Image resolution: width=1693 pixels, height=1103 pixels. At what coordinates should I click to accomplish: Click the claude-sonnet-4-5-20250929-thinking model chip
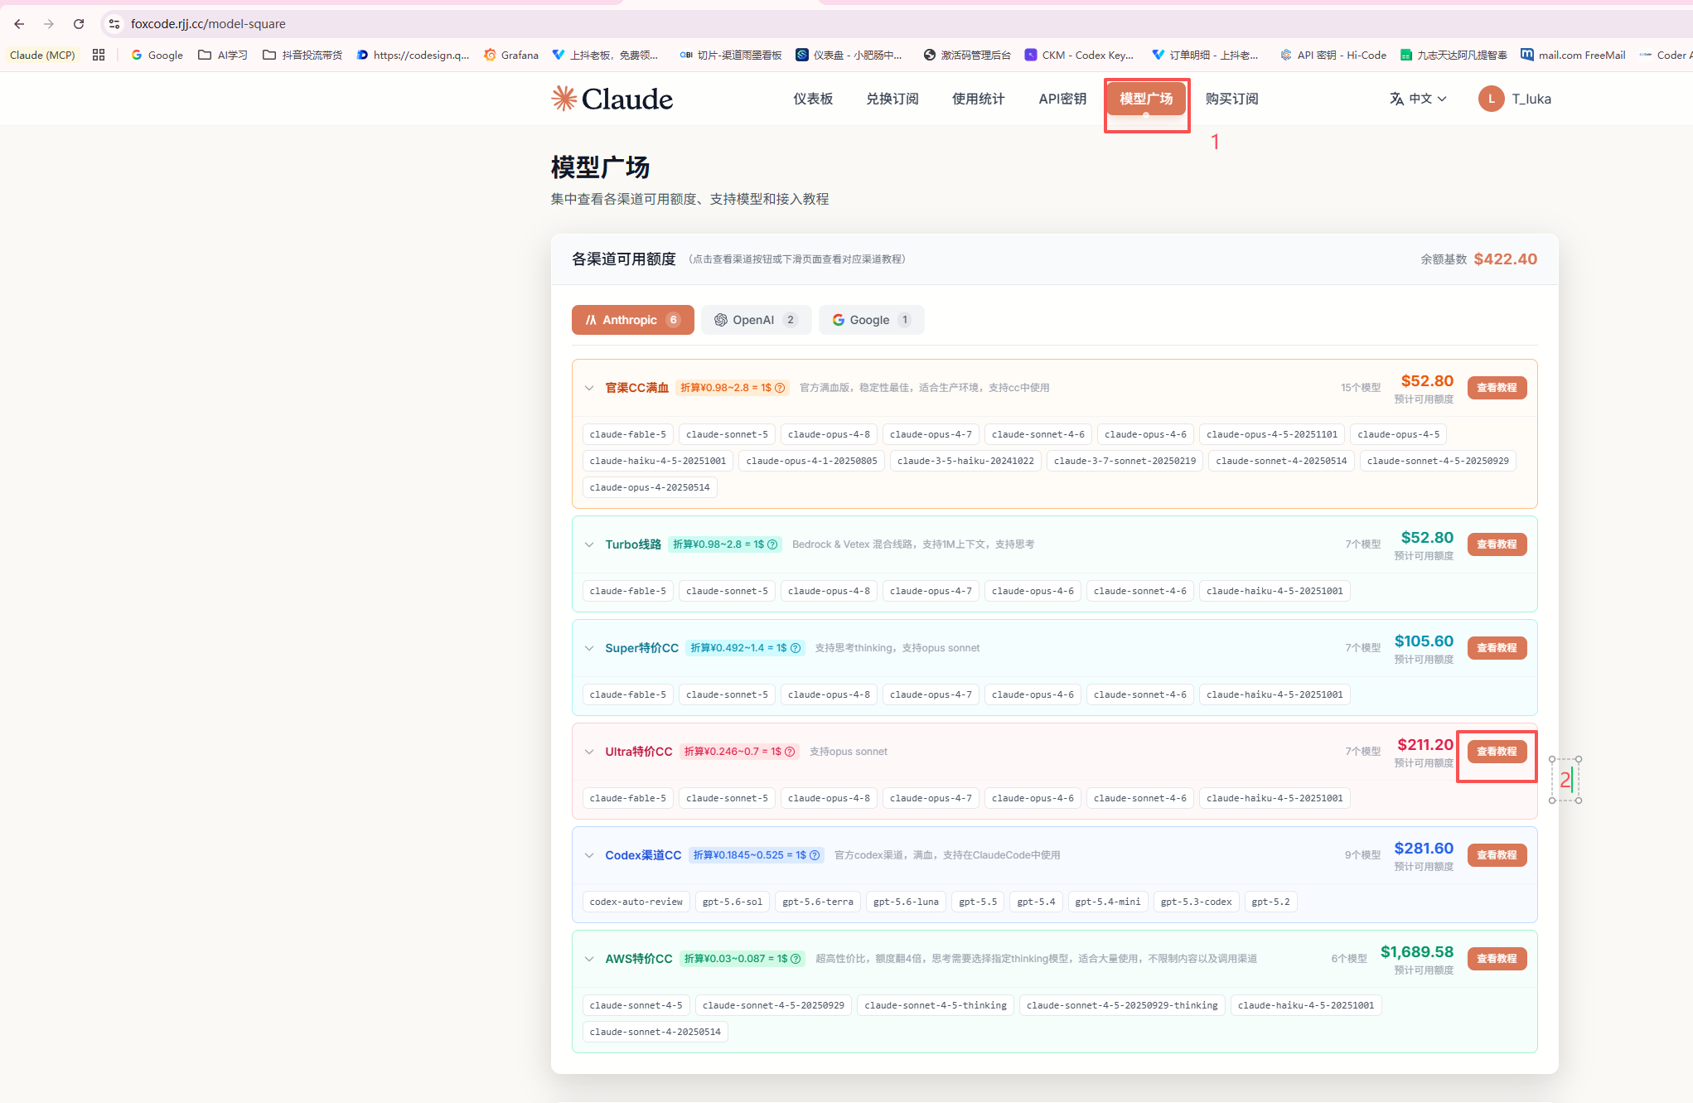click(1122, 1005)
